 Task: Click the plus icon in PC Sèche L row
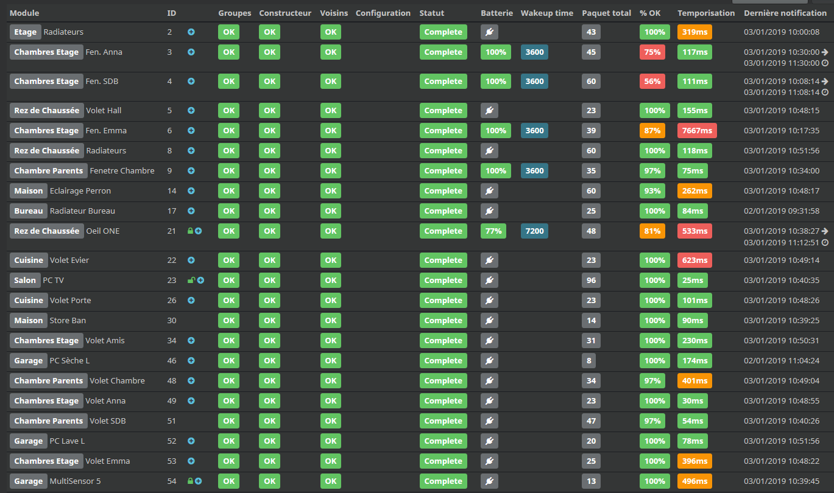191,361
